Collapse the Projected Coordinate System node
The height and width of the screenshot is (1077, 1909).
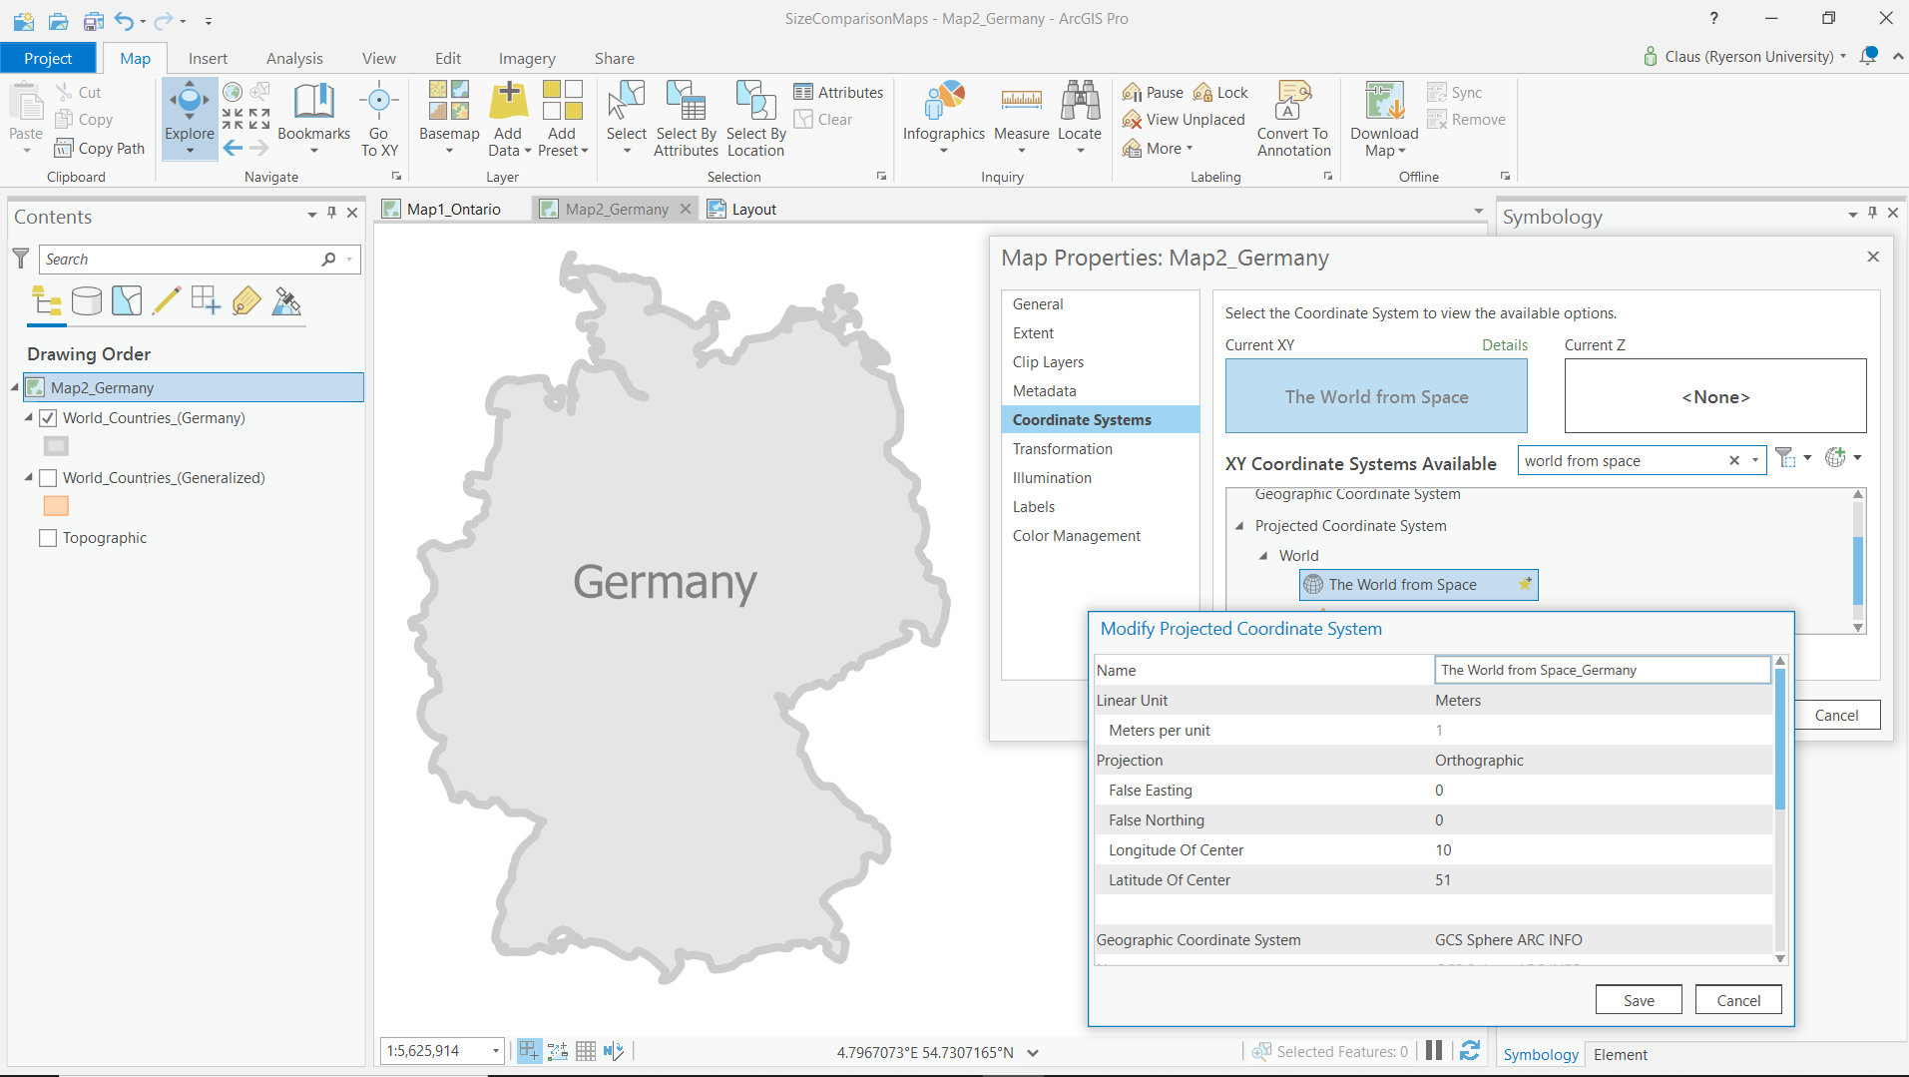(1239, 525)
